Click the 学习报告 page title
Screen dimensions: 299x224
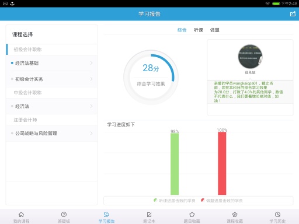pyautogui.click(x=149, y=14)
